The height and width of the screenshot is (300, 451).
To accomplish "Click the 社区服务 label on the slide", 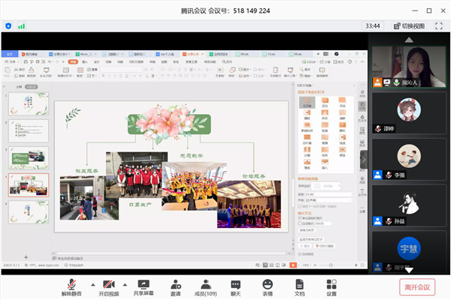I will pos(86,171).
